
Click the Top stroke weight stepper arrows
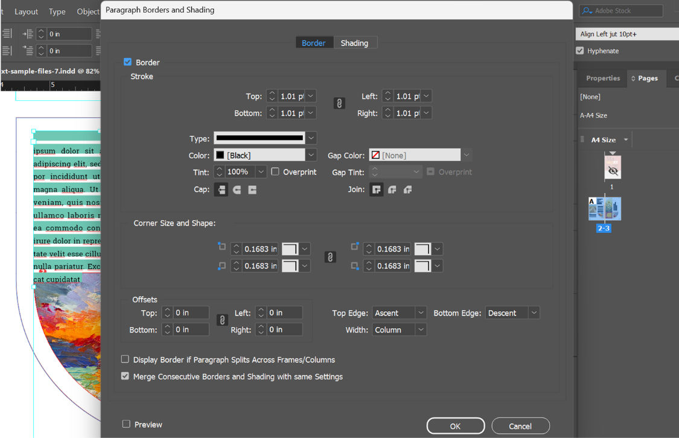pyautogui.click(x=272, y=96)
